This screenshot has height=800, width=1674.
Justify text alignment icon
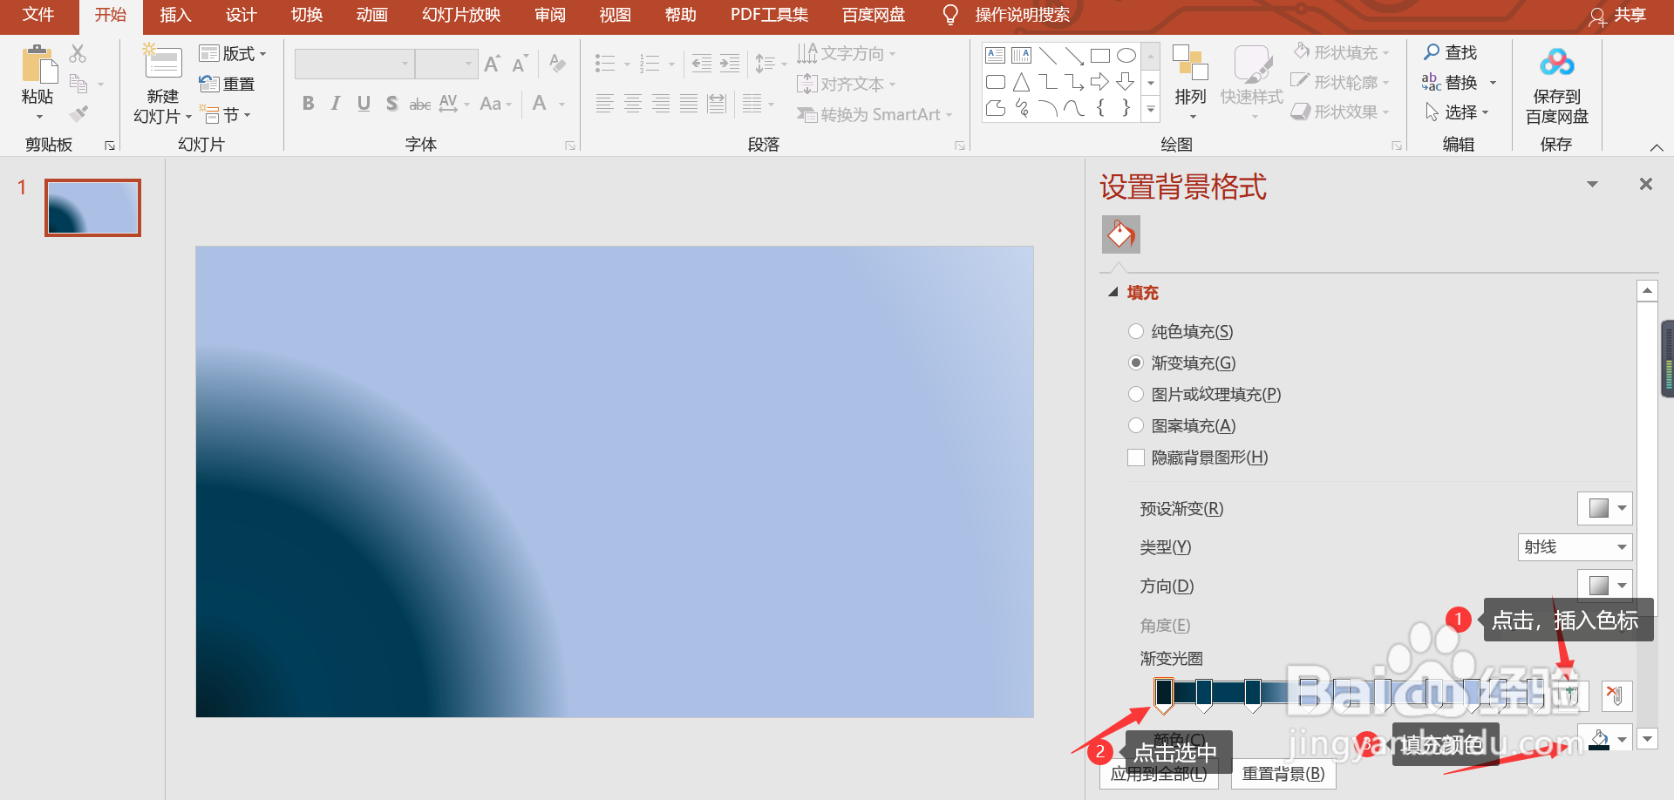click(689, 105)
